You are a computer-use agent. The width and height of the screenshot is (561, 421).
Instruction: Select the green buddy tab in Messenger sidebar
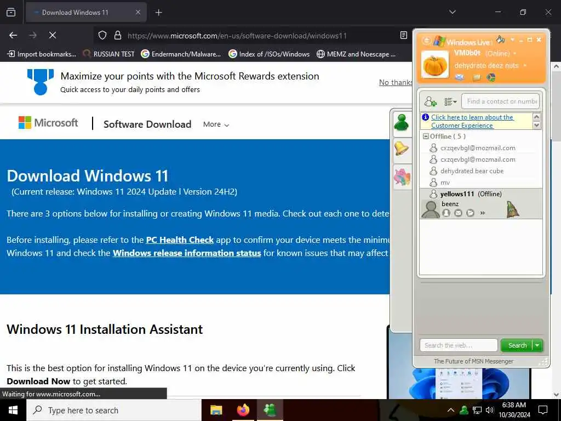[x=402, y=123]
